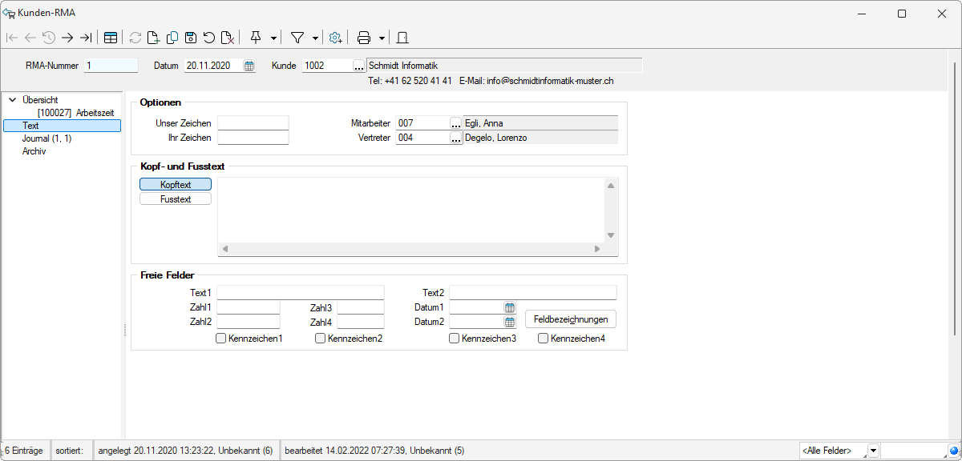
Task: Check the Kennzeichen4 checkbox
Action: [x=543, y=339]
